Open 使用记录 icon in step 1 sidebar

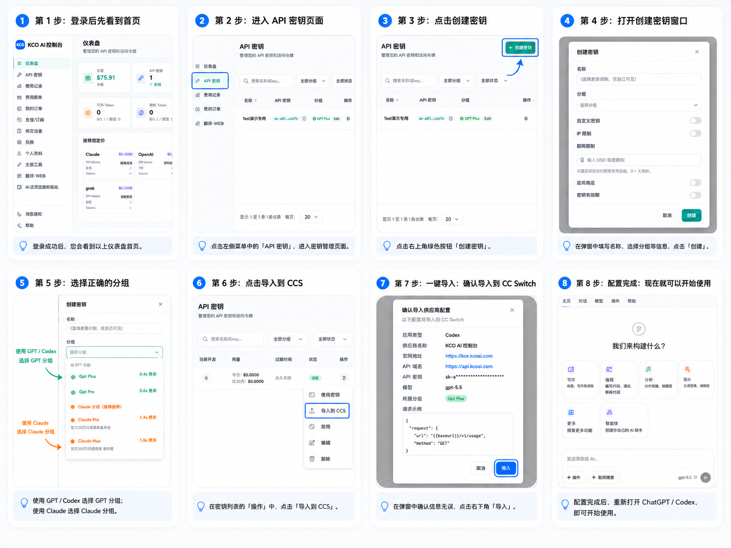(19, 86)
